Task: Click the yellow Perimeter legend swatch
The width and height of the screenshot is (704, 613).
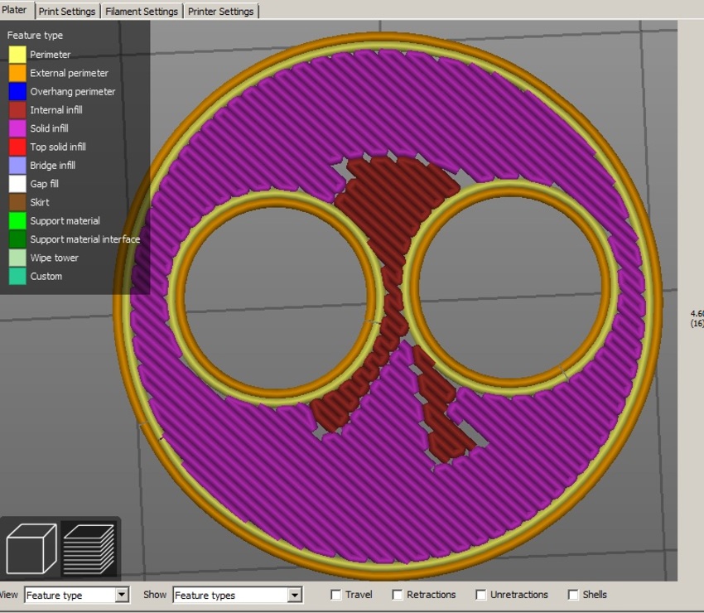Action: [x=17, y=55]
